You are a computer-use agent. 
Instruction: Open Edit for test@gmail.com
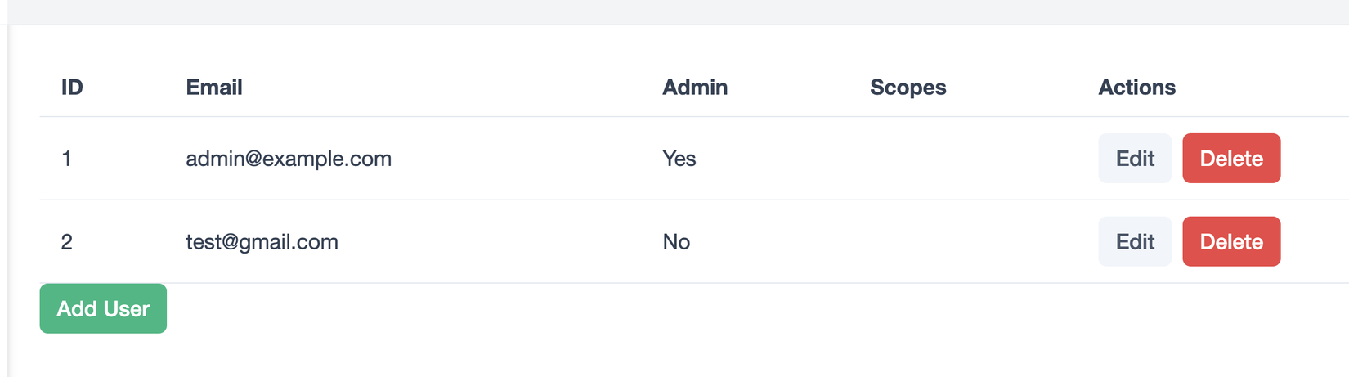pyautogui.click(x=1135, y=242)
